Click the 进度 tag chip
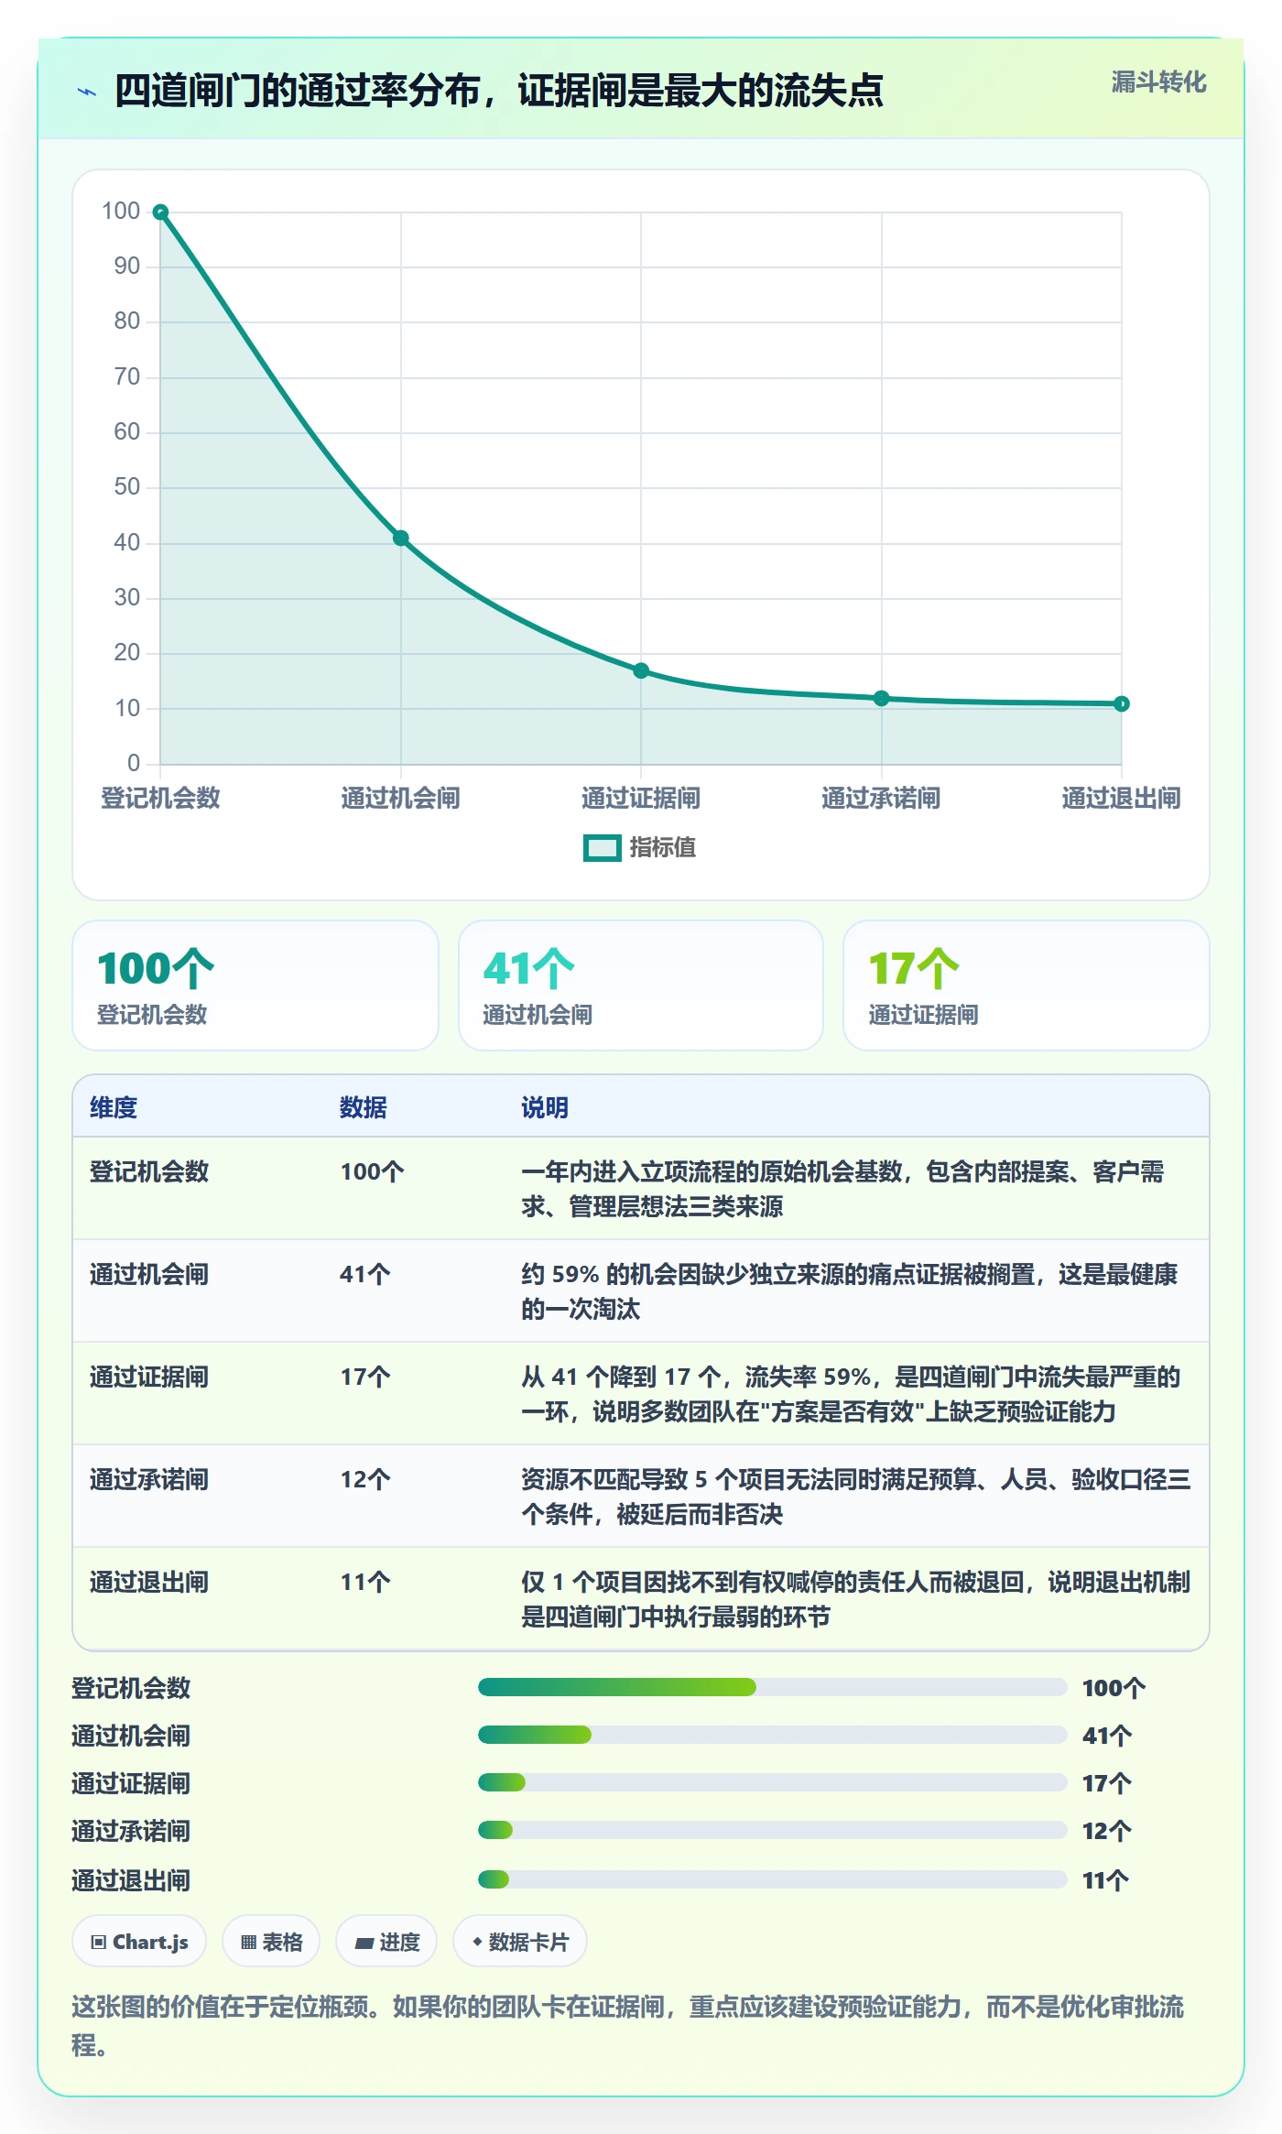The image size is (1282, 2134). 386,1942
